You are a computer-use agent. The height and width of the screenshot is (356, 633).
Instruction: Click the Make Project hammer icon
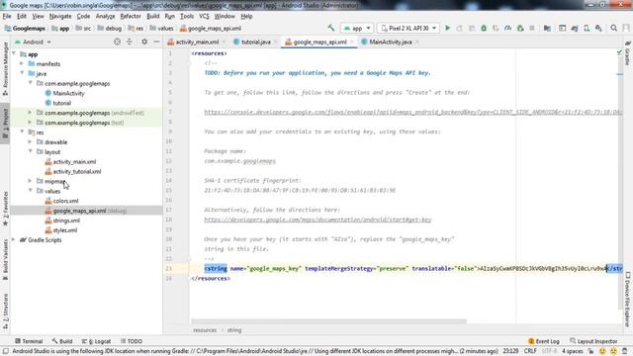[x=331, y=28]
